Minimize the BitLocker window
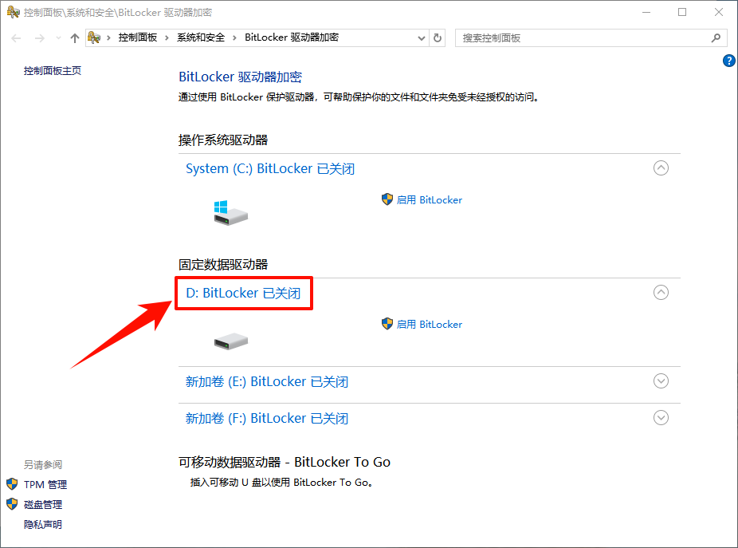This screenshot has width=738, height=548. coord(646,12)
